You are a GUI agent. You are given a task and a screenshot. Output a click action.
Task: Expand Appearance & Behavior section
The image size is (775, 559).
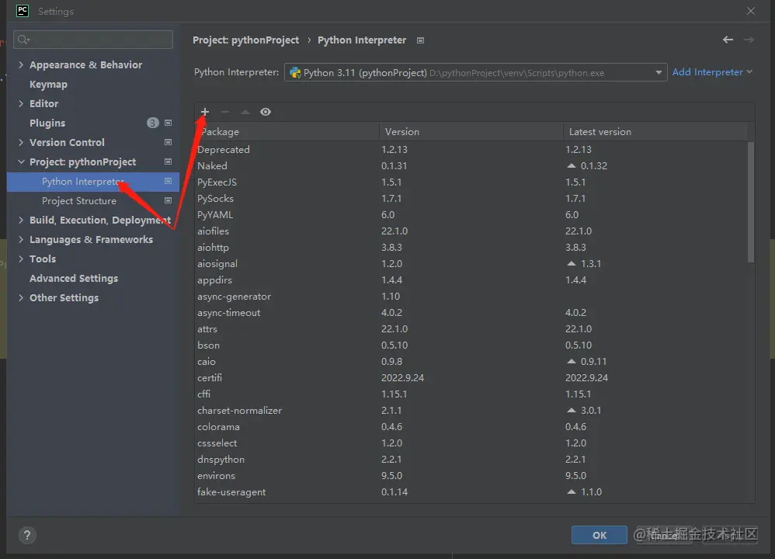click(21, 64)
